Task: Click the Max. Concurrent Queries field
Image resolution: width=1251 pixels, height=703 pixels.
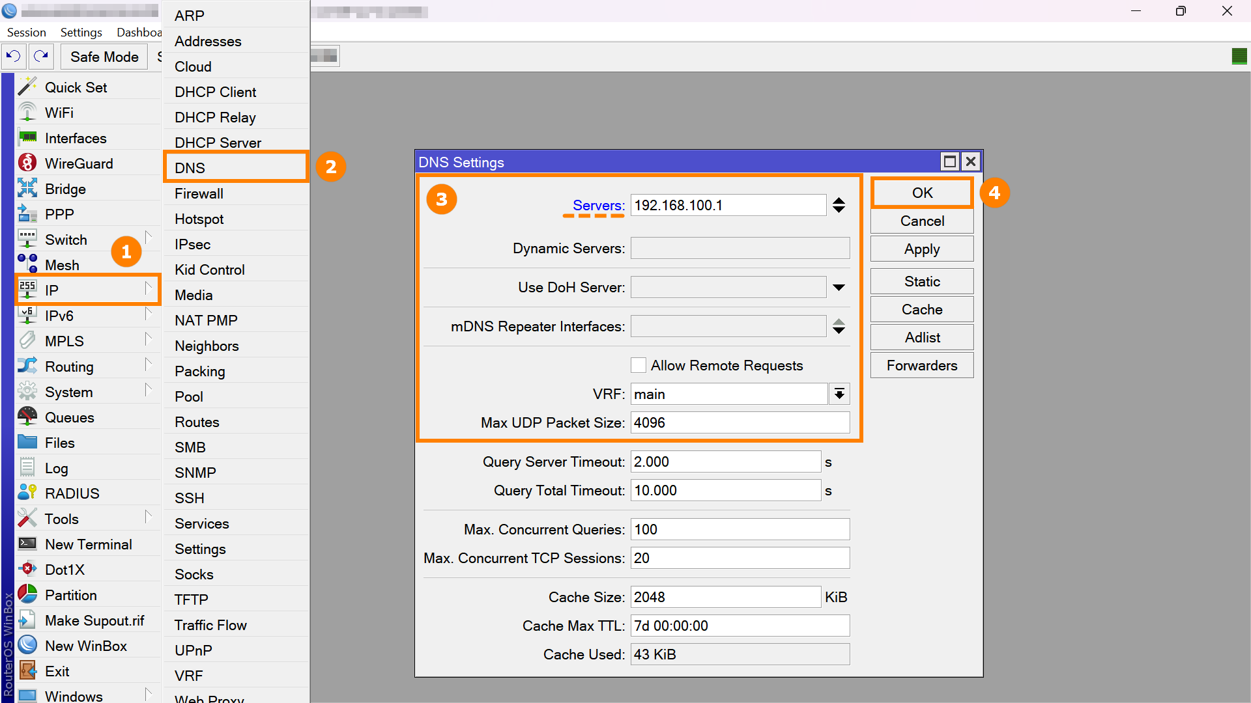Action: click(x=740, y=530)
